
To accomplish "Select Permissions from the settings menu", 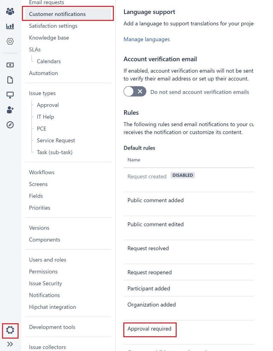I will [x=43, y=271].
